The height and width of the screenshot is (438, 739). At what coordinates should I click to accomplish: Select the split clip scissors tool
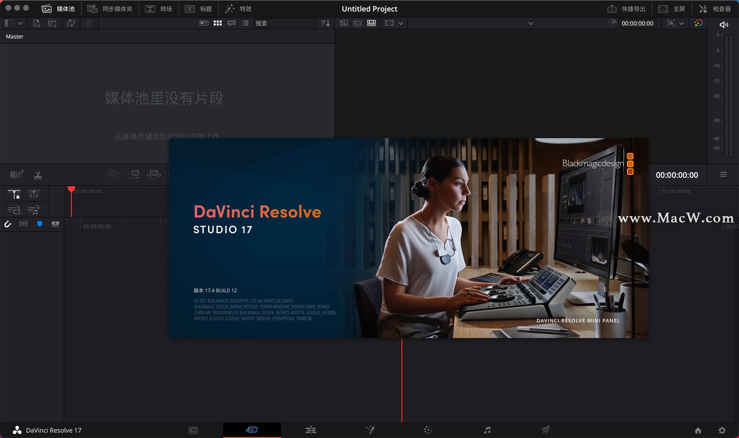[x=38, y=175]
